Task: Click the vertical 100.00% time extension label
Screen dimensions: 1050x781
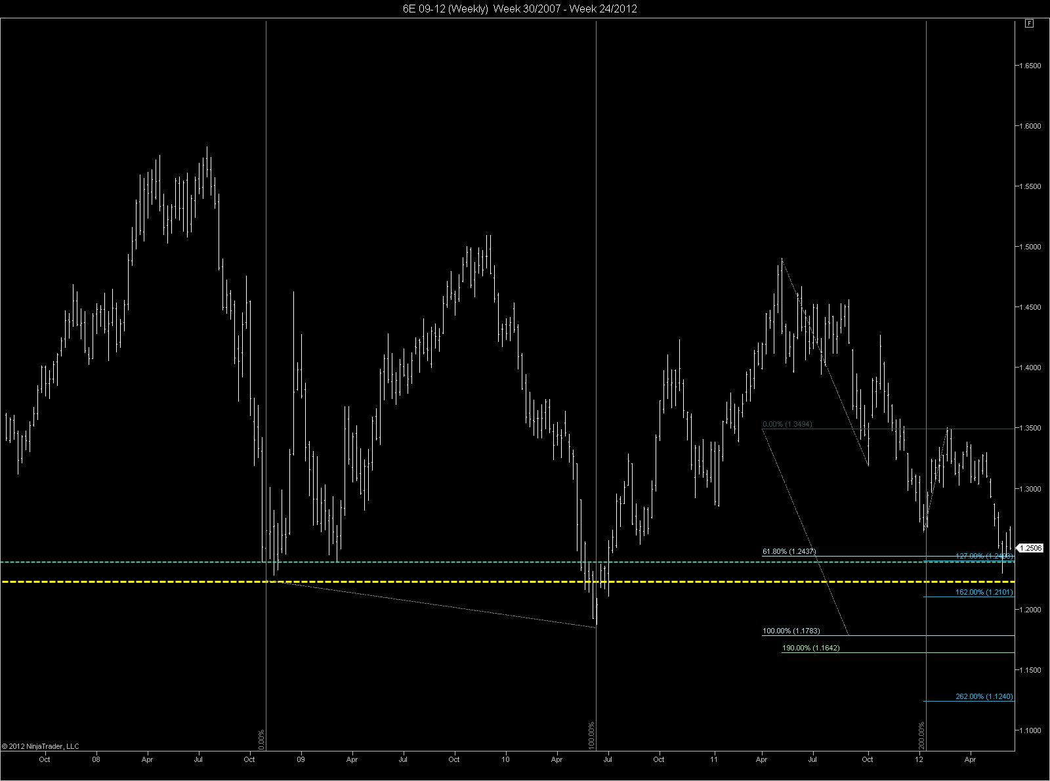Action: click(591, 735)
